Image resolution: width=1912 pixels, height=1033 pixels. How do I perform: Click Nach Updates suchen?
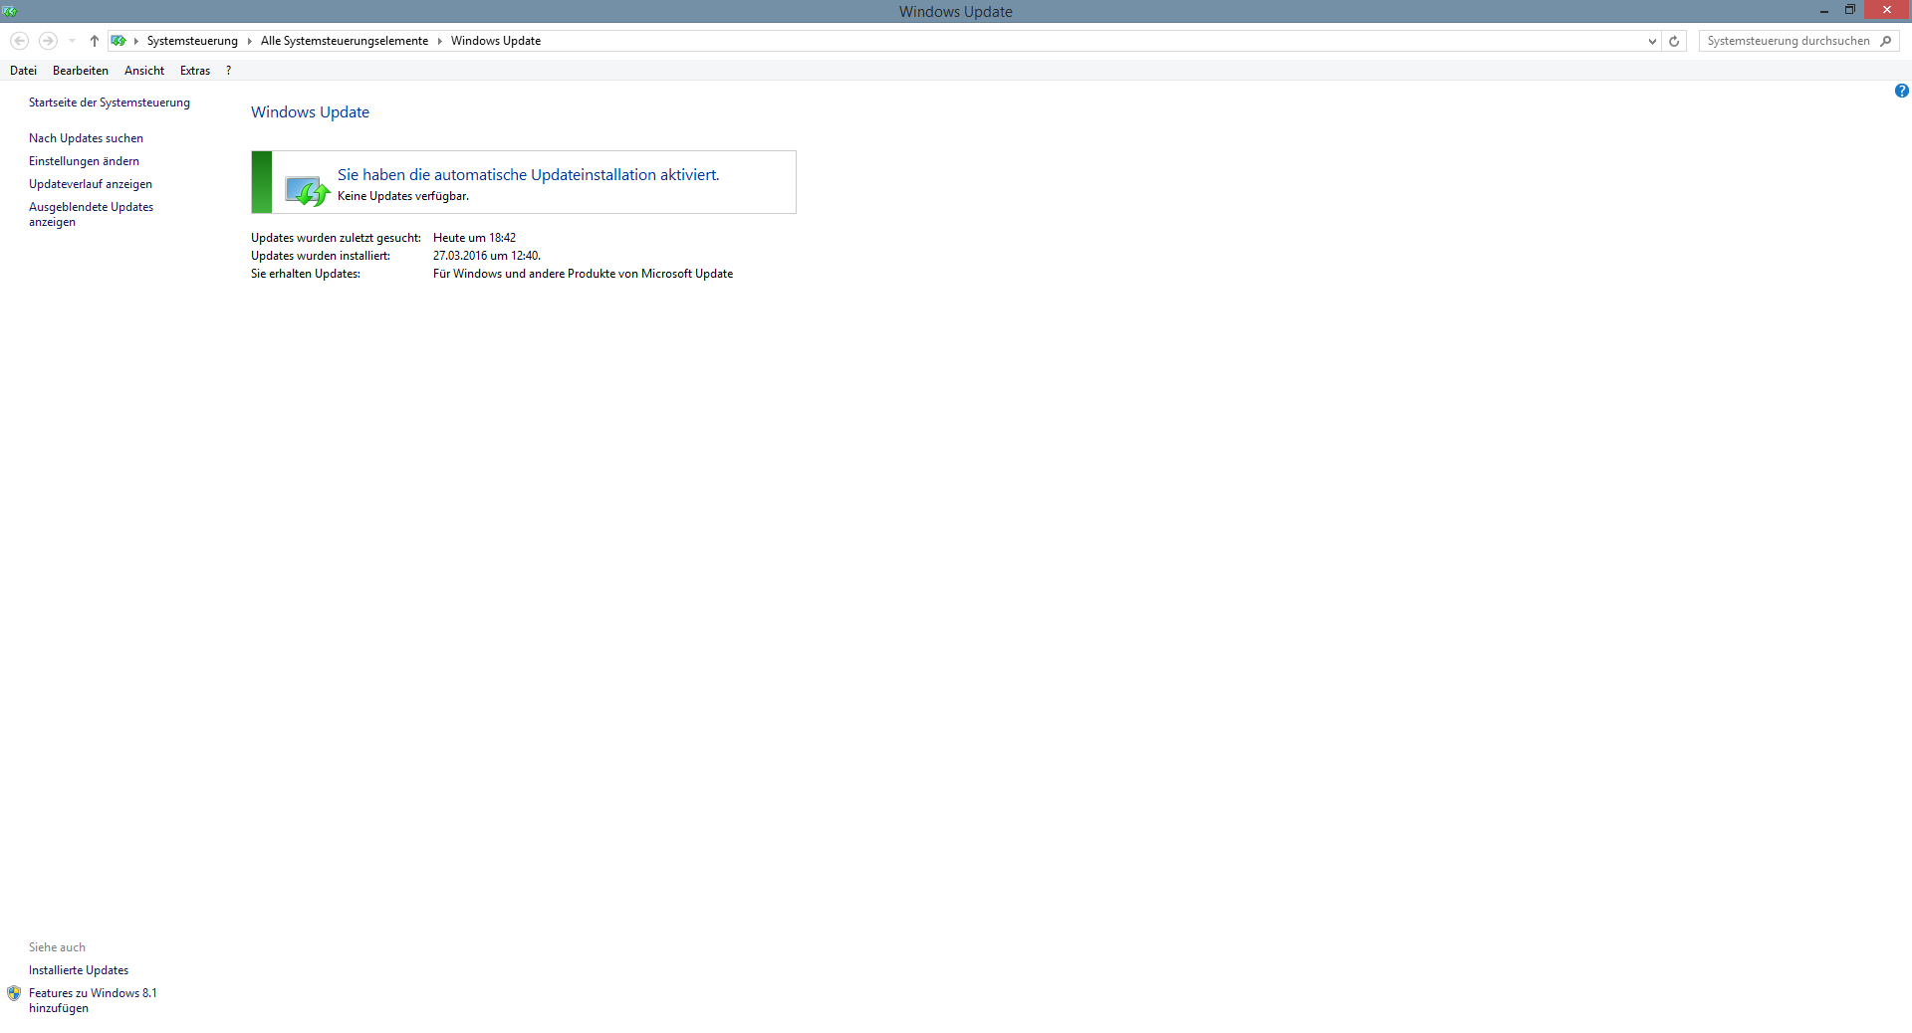[x=86, y=138]
